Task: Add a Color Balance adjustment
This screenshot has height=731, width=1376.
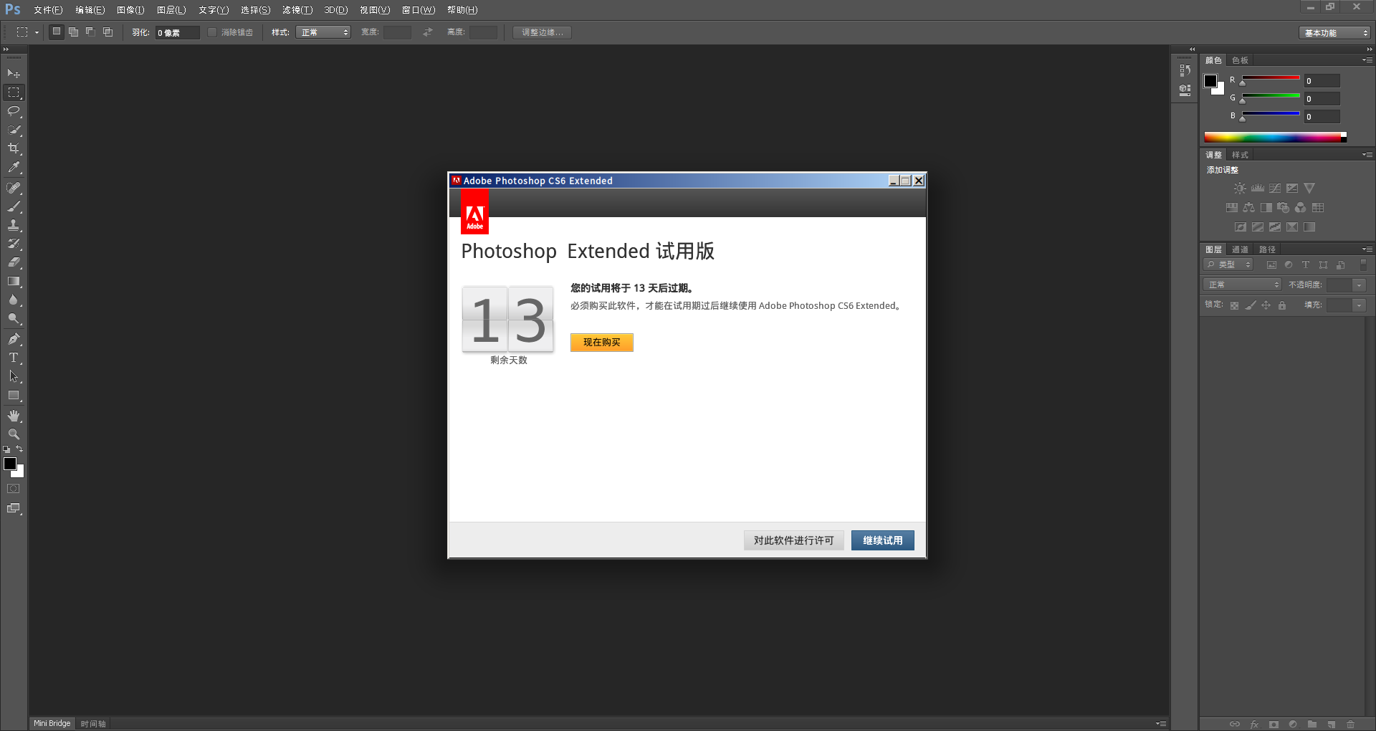Action: (x=1249, y=208)
